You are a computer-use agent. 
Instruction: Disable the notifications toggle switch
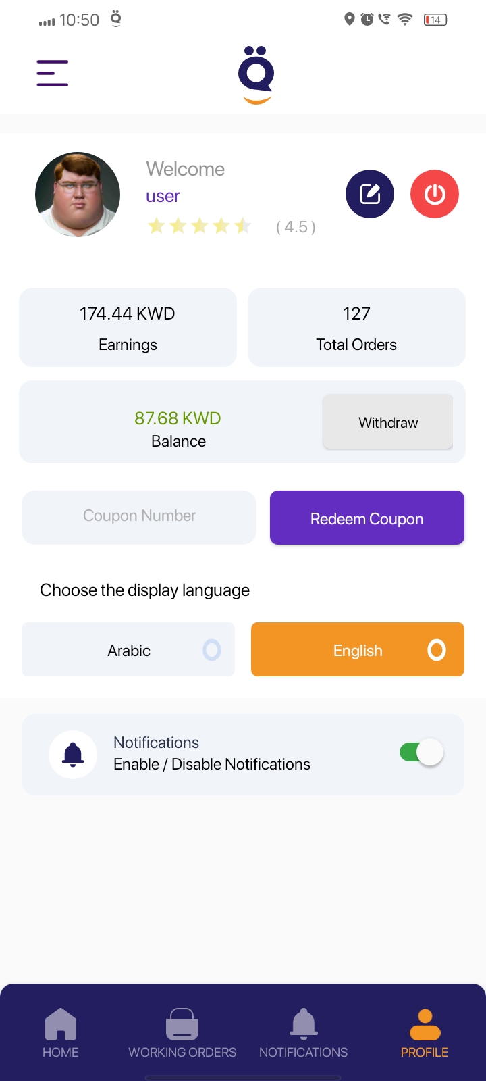[422, 753]
